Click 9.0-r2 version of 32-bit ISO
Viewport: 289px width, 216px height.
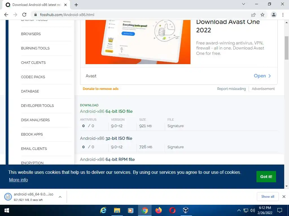(117, 147)
